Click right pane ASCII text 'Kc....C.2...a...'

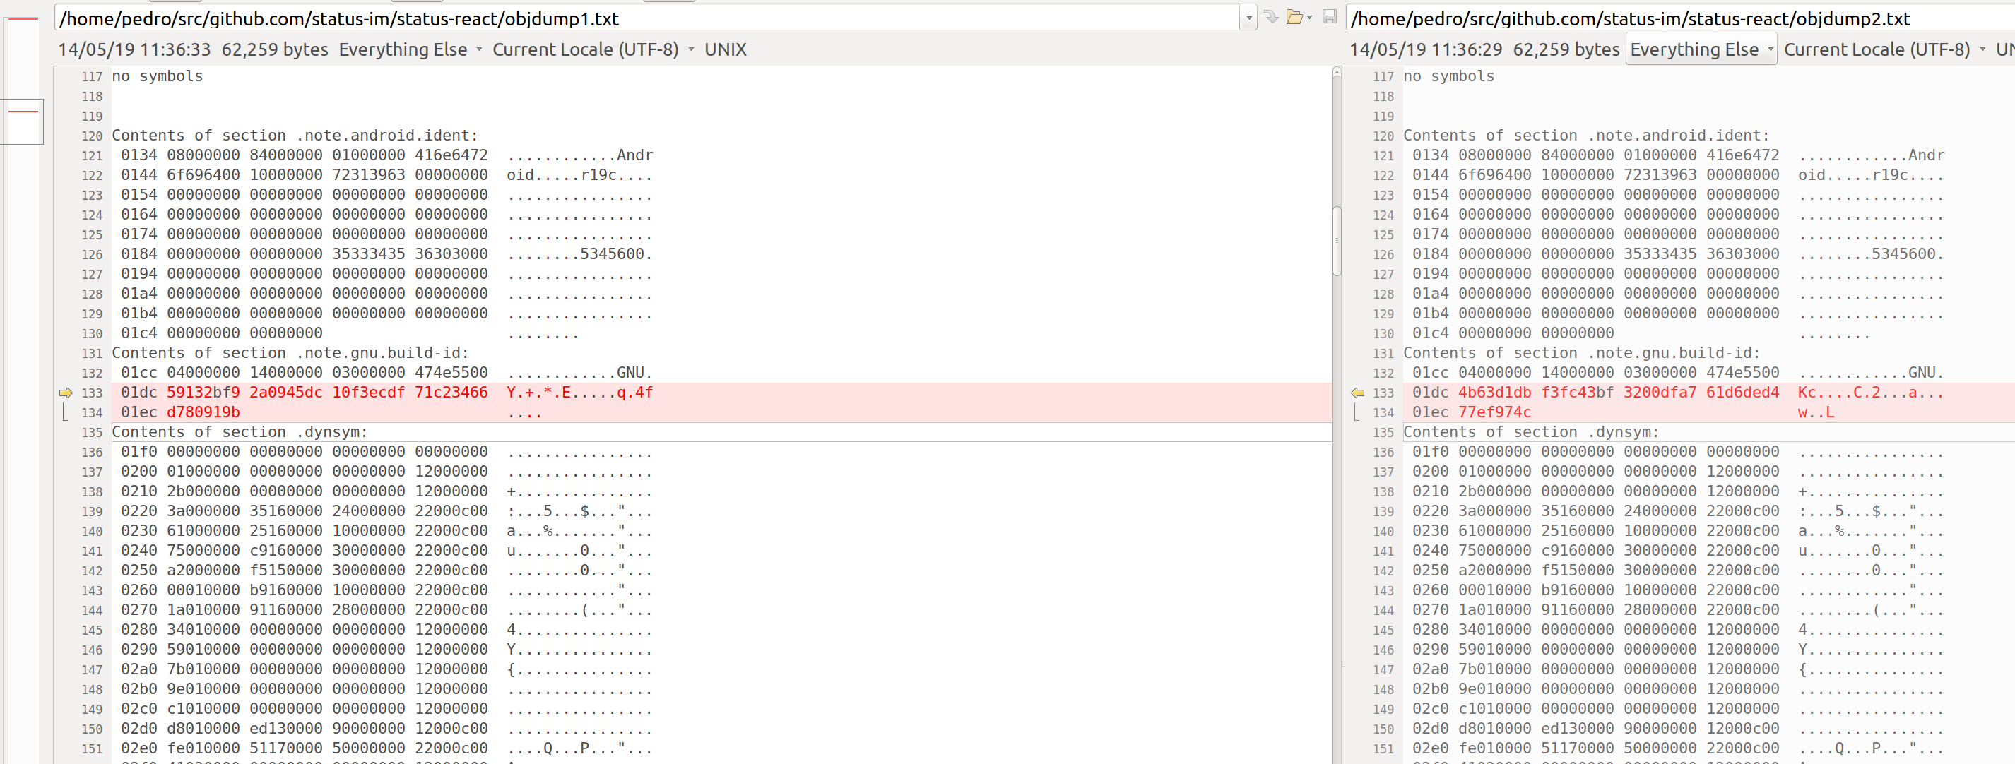pyautogui.click(x=1871, y=393)
